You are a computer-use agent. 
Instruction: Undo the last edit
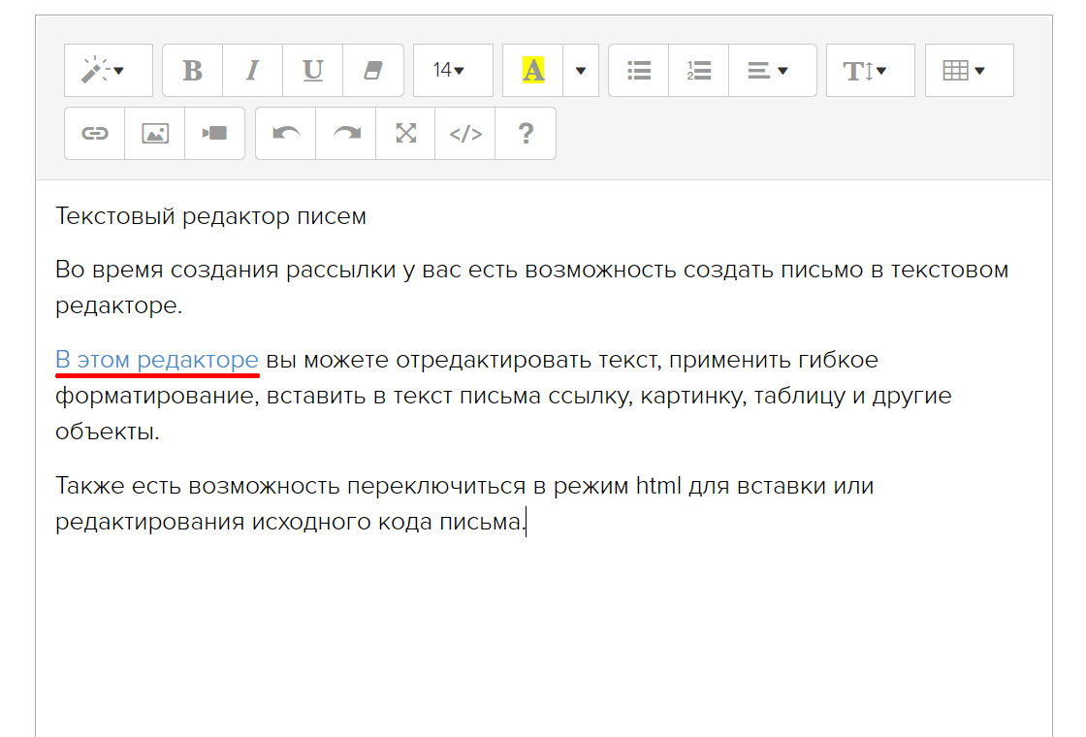pos(286,134)
